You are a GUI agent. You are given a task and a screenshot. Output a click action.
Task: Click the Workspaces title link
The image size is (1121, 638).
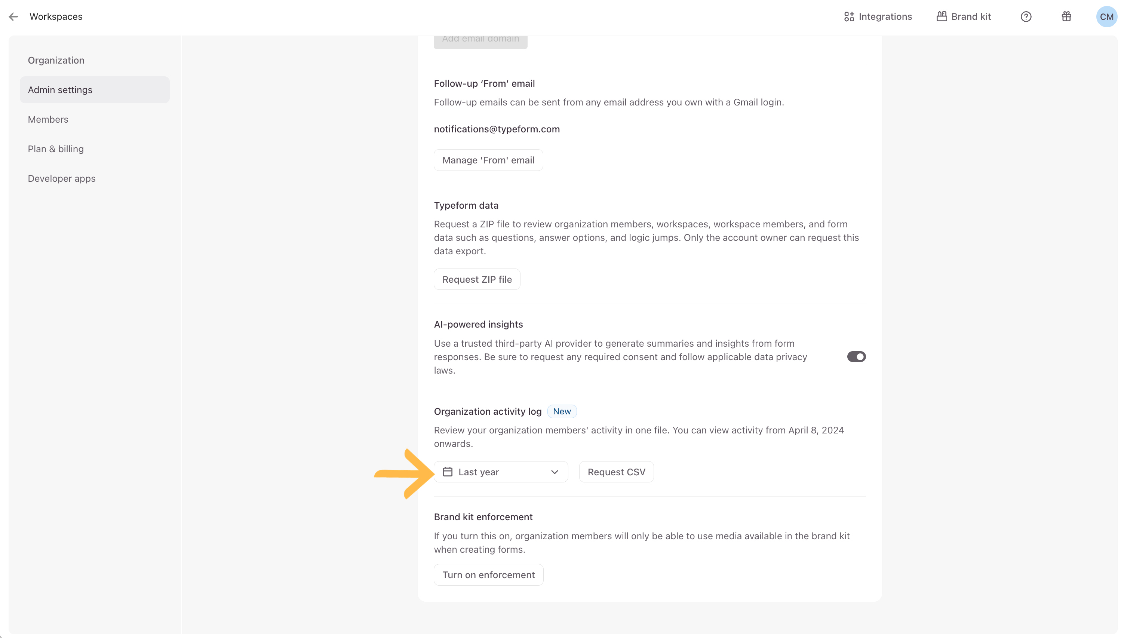pos(56,17)
